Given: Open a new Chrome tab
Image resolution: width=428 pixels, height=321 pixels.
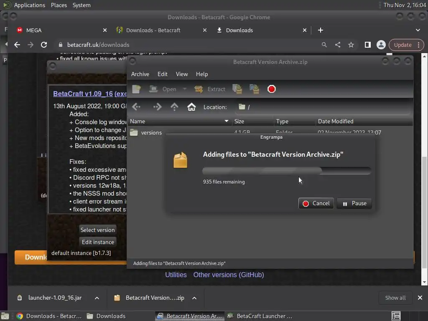Looking at the screenshot, I should pyautogui.click(x=321, y=30).
